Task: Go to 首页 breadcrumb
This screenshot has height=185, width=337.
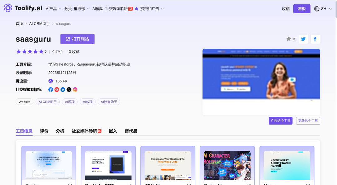Action: (x=19, y=24)
